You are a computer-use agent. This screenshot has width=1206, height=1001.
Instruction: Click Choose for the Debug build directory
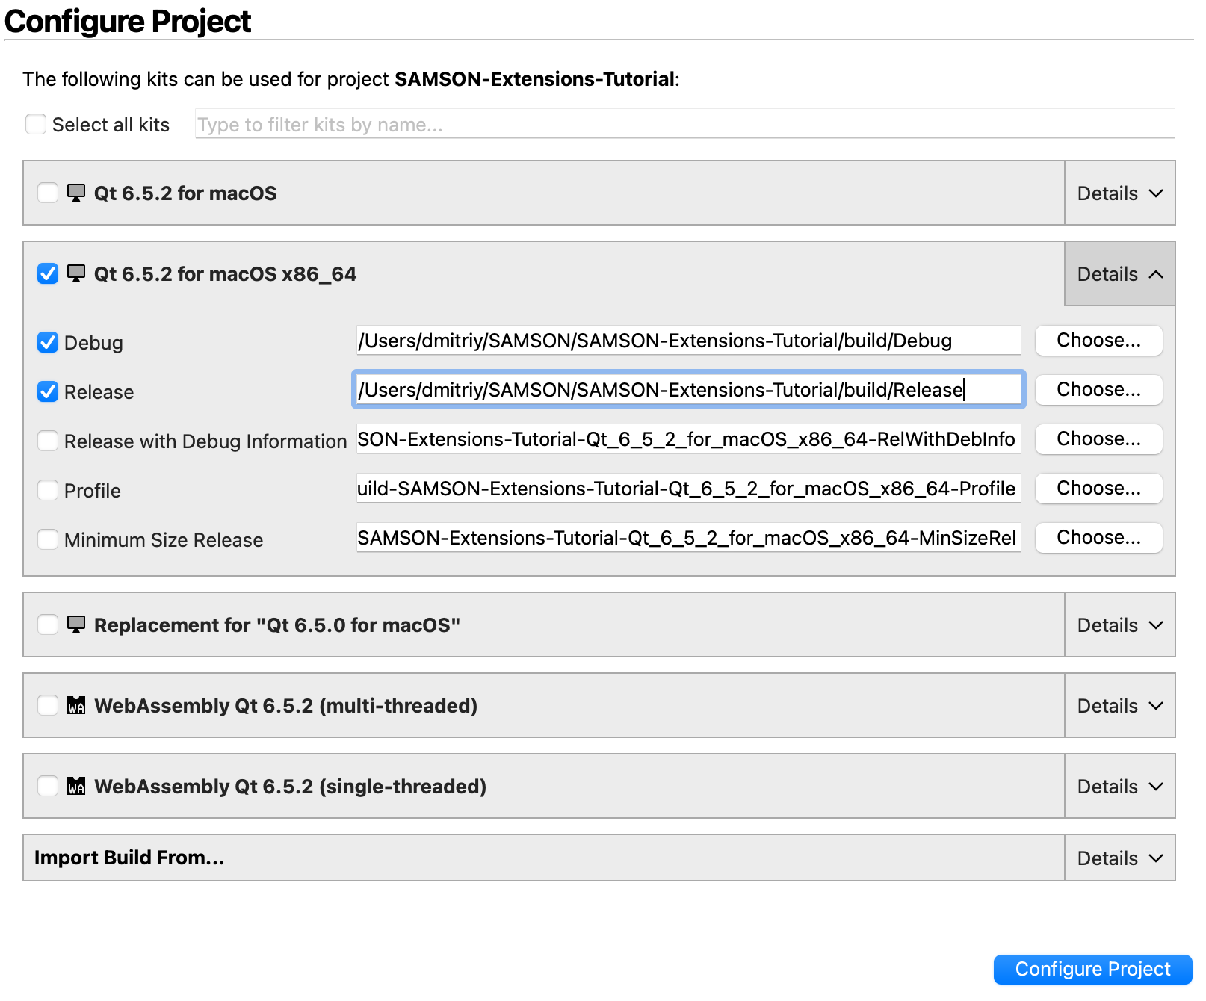1098,340
